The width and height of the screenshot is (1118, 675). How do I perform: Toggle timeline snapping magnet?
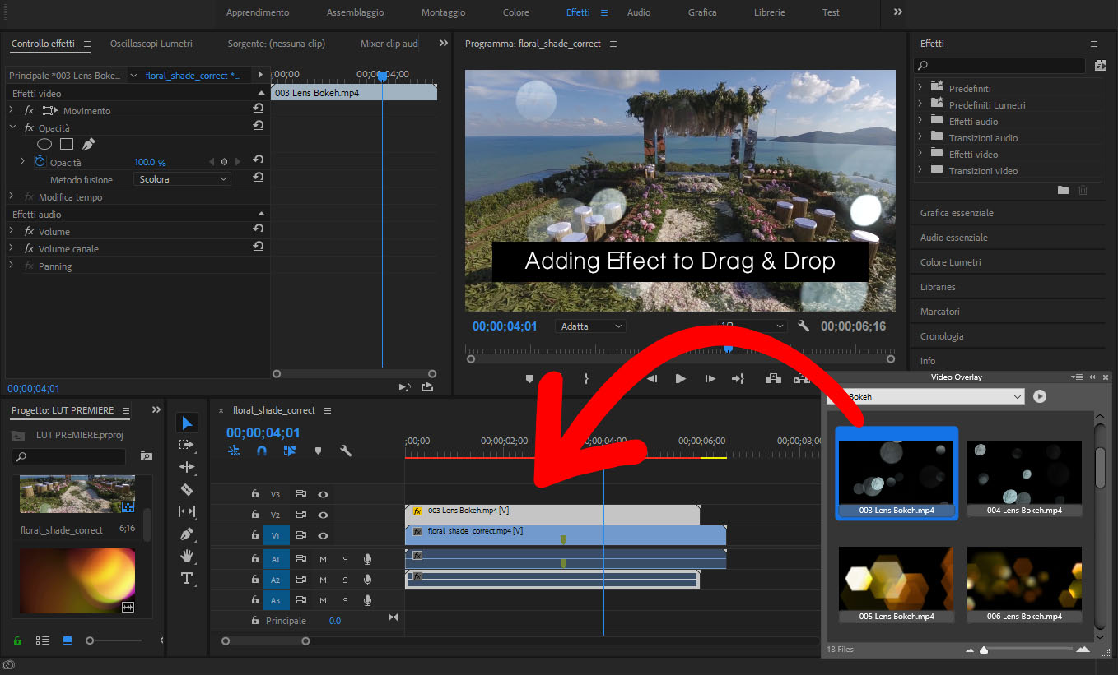(x=262, y=451)
